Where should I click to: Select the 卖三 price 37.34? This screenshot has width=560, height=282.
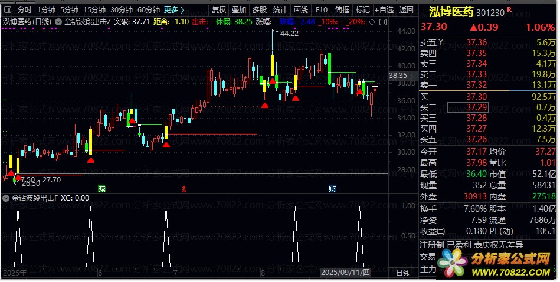pyautogui.click(x=476, y=64)
